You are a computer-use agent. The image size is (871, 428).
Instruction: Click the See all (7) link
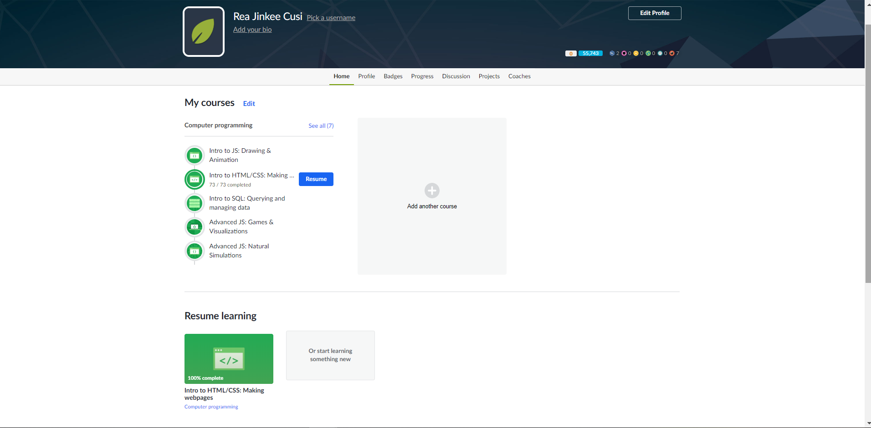pos(321,126)
